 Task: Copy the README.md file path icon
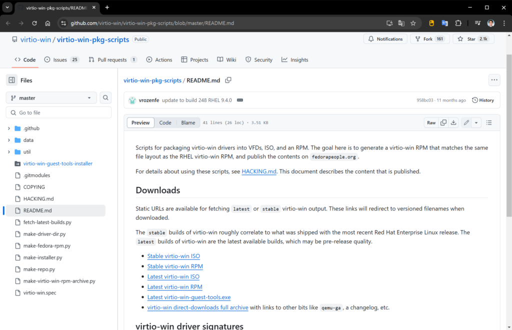[x=228, y=80]
